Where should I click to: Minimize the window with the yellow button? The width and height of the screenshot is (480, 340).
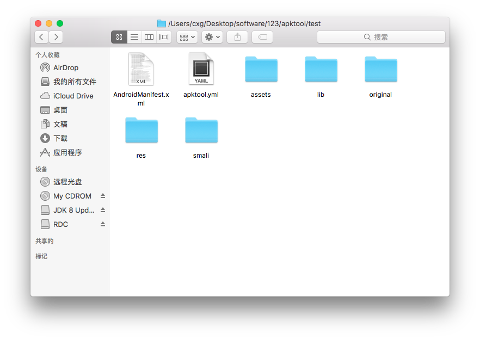point(49,23)
